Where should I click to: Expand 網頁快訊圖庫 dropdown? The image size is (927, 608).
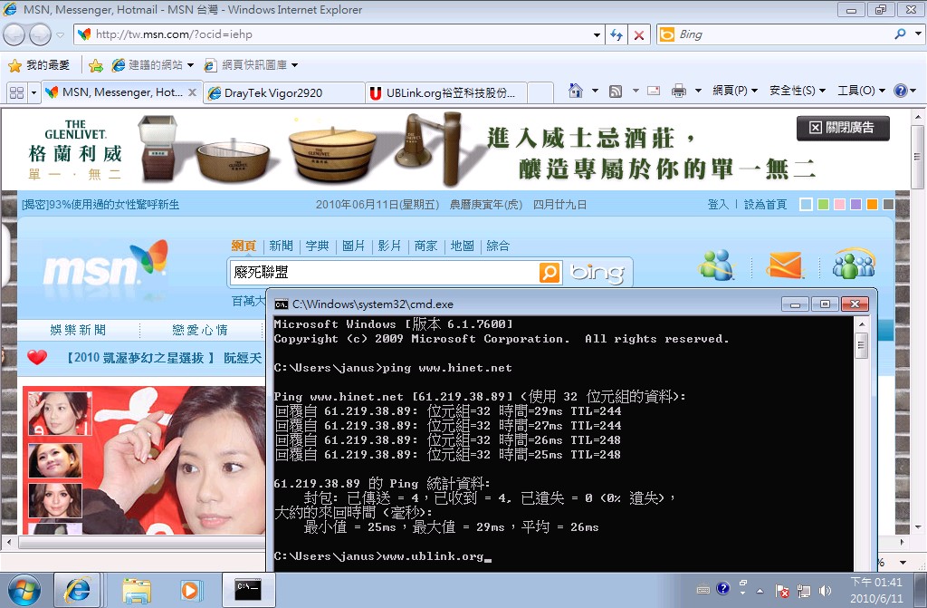click(294, 65)
